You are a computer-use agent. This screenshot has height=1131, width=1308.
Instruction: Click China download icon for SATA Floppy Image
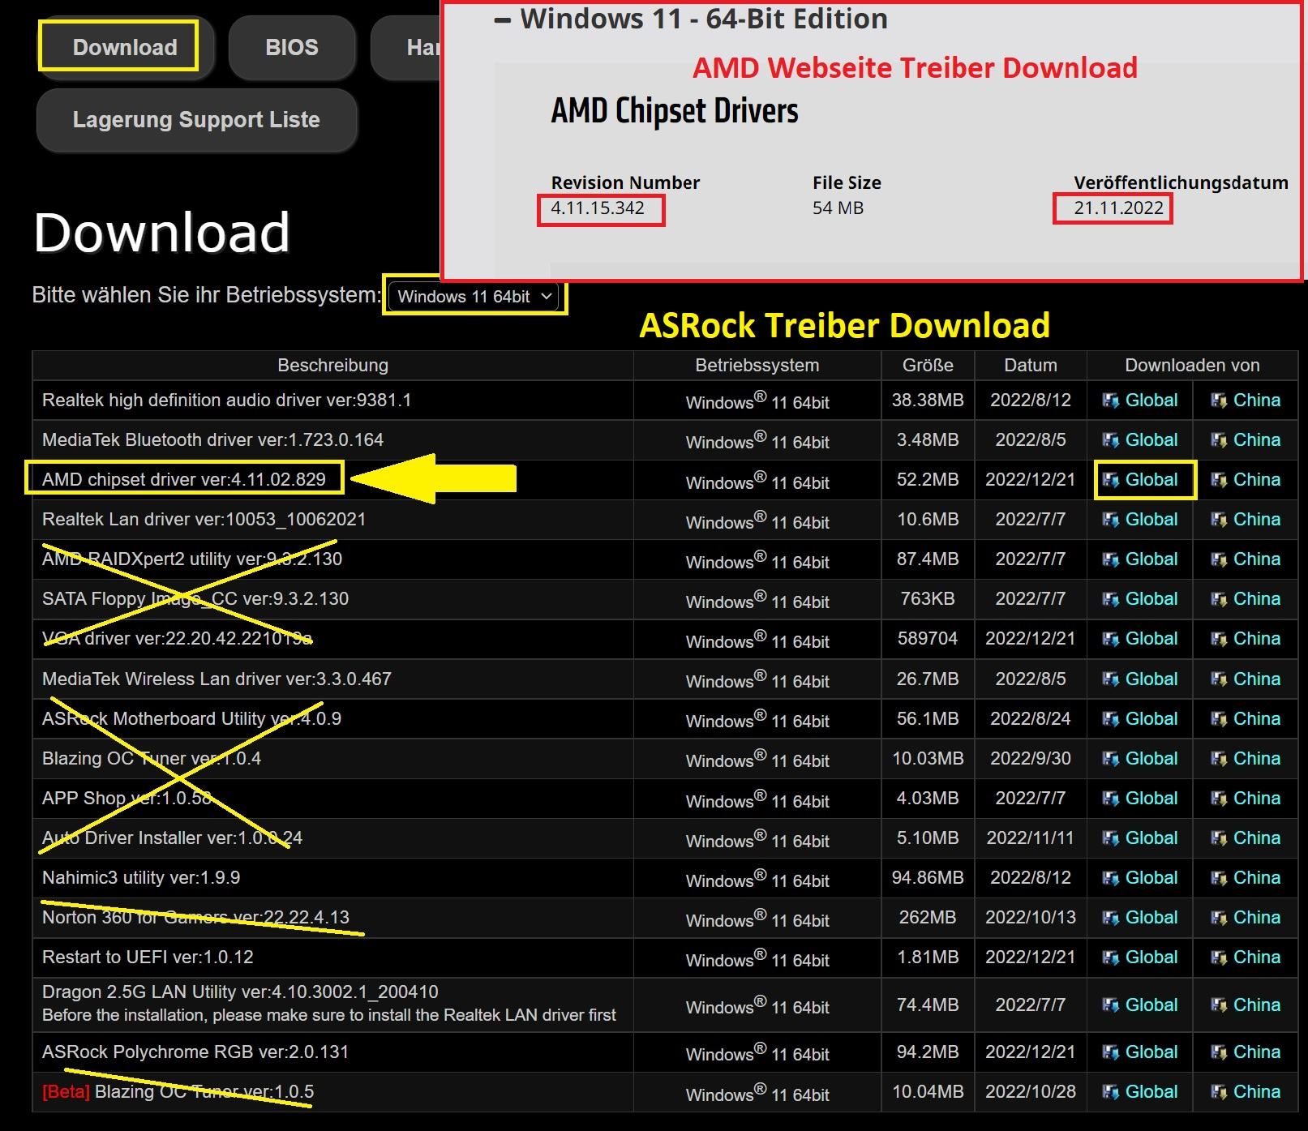(1218, 599)
